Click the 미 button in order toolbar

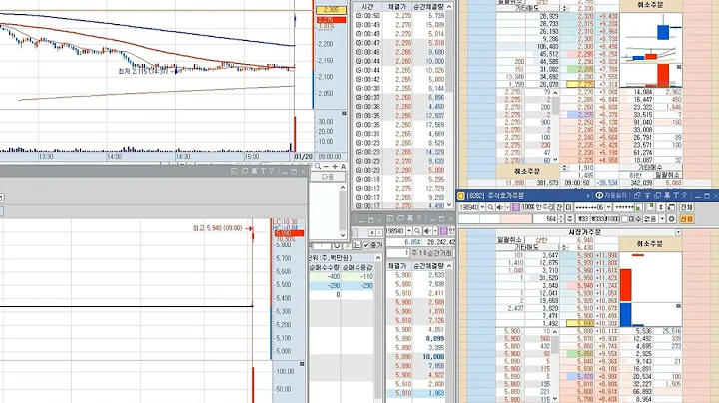[x=568, y=207]
